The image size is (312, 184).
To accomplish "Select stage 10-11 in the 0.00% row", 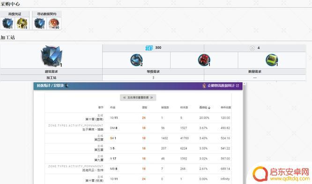I will coord(114,179).
